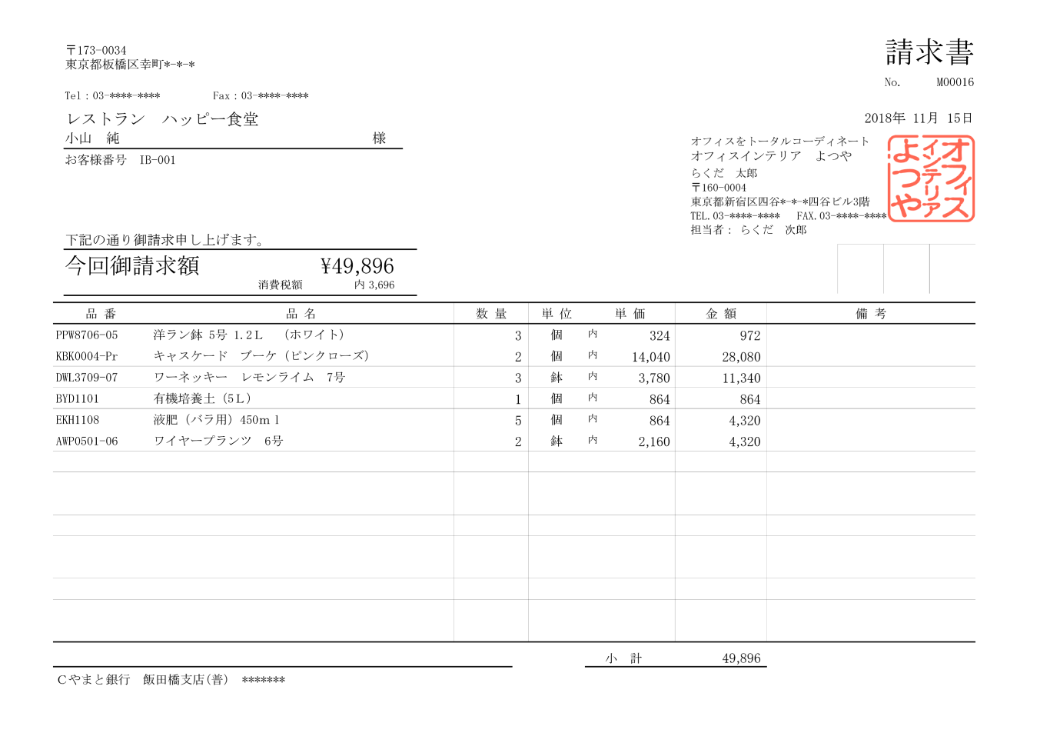
Task: Click quantity 1 in the BYD1101 row
Action: (518, 400)
